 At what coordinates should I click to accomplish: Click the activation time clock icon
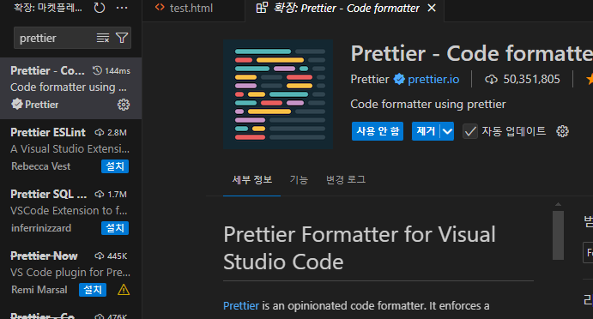click(97, 70)
